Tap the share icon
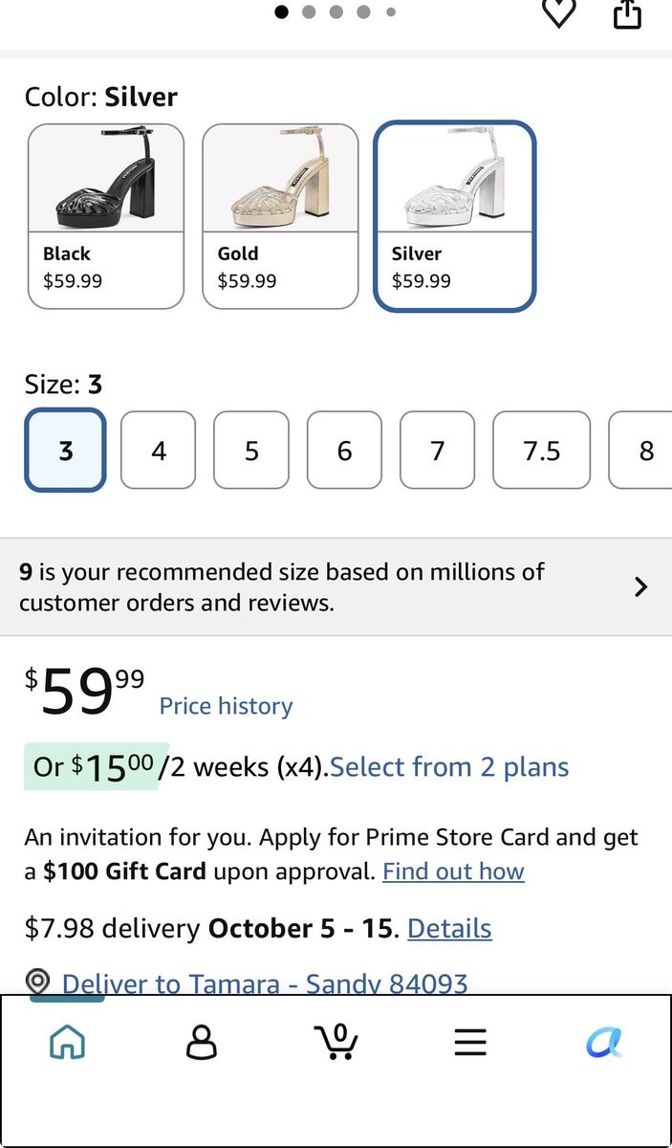 tap(627, 13)
